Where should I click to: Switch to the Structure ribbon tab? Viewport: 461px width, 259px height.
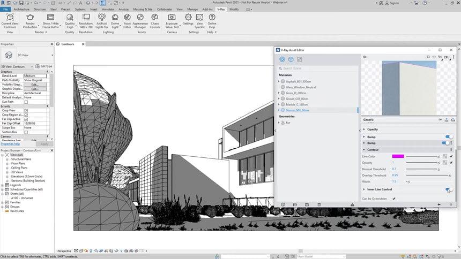(x=40, y=10)
